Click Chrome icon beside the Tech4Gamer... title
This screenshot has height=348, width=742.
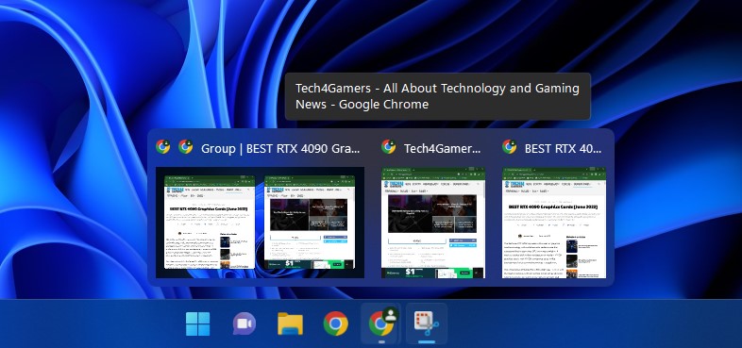coord(389,147)
